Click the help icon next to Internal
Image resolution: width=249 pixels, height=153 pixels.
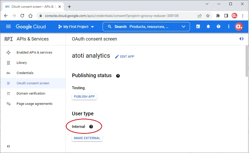(91, 127)
